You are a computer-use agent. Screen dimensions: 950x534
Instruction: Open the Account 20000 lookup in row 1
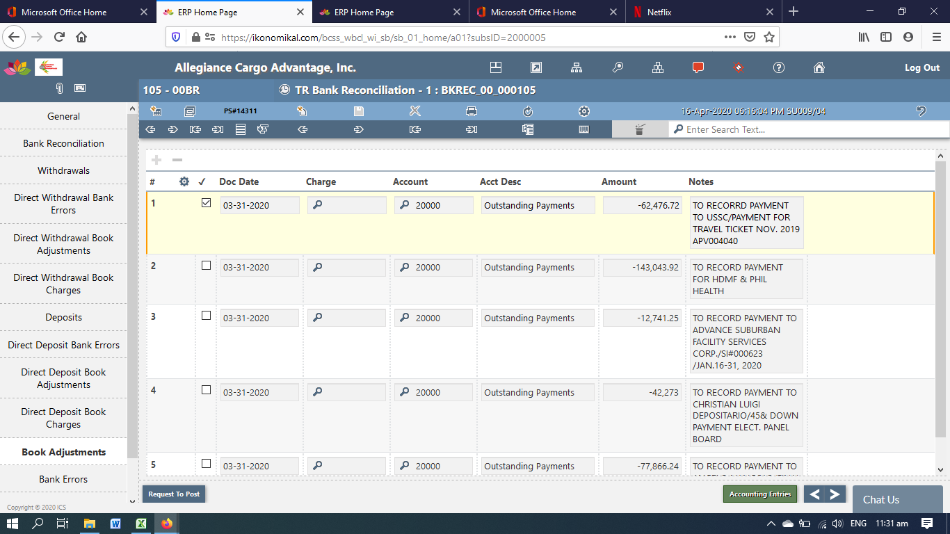pyautogui.click(x=404, y=205)
